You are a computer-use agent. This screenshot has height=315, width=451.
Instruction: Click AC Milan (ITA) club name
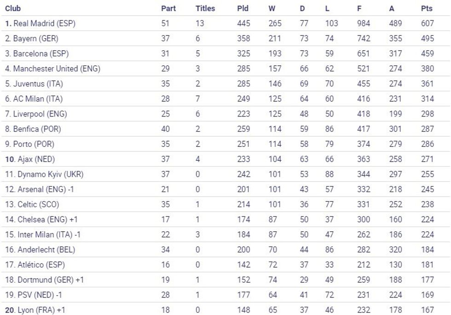coord(38,99)
